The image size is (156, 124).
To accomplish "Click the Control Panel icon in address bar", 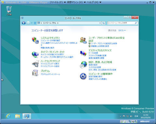I will (x=39, y=23).
